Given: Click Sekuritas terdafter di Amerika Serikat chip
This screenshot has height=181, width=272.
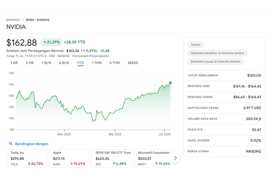Looking at the screenshot, I should (217, 53).
